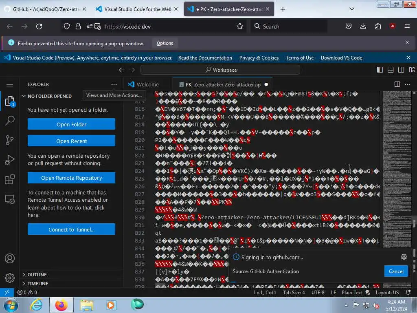The image size is (417, 313).
Task: Open the Source Control view
Action: [10, 140]
